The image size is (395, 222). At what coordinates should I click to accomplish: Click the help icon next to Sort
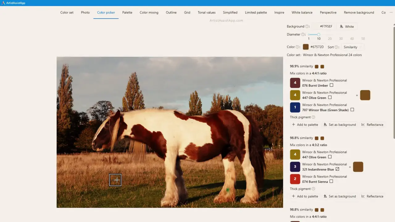(x=336, y=47)
